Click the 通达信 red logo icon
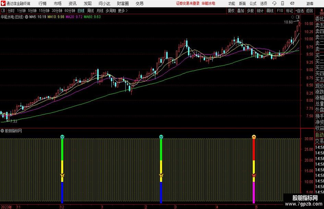The image size is (324, 209). [3, 3]
